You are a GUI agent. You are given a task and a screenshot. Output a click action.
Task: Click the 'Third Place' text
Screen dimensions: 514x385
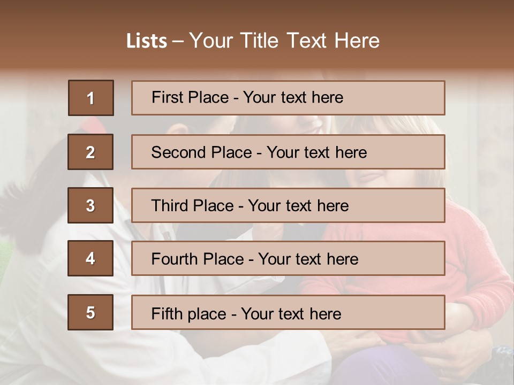193,206
